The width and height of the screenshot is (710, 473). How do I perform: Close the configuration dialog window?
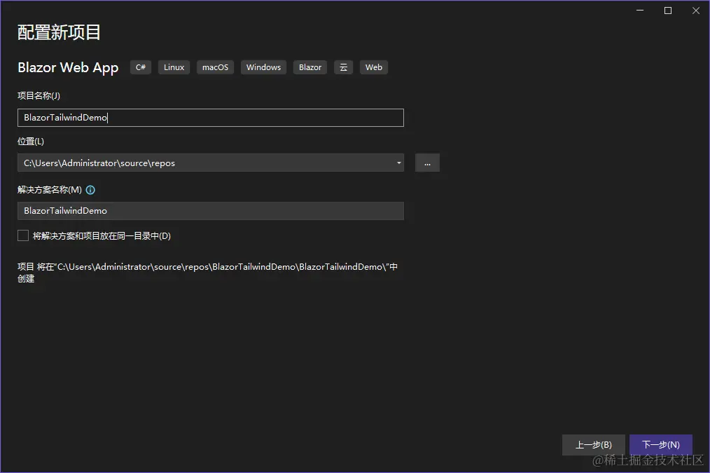click(x=696, y=11)
